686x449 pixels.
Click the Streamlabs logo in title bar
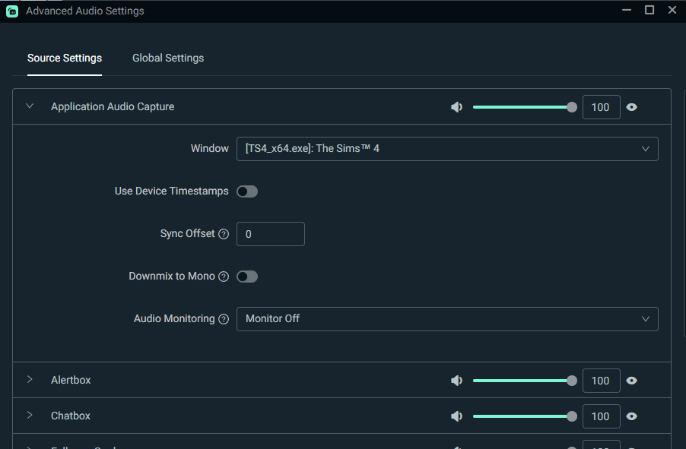12,11
